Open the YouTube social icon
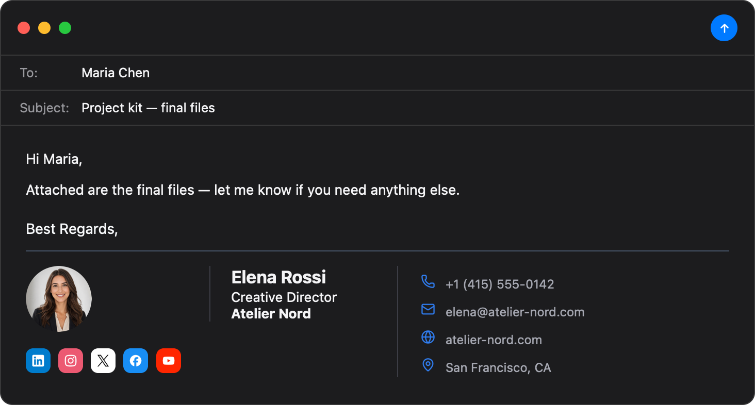Screen dimensions: 755x405 click(169, 361)
